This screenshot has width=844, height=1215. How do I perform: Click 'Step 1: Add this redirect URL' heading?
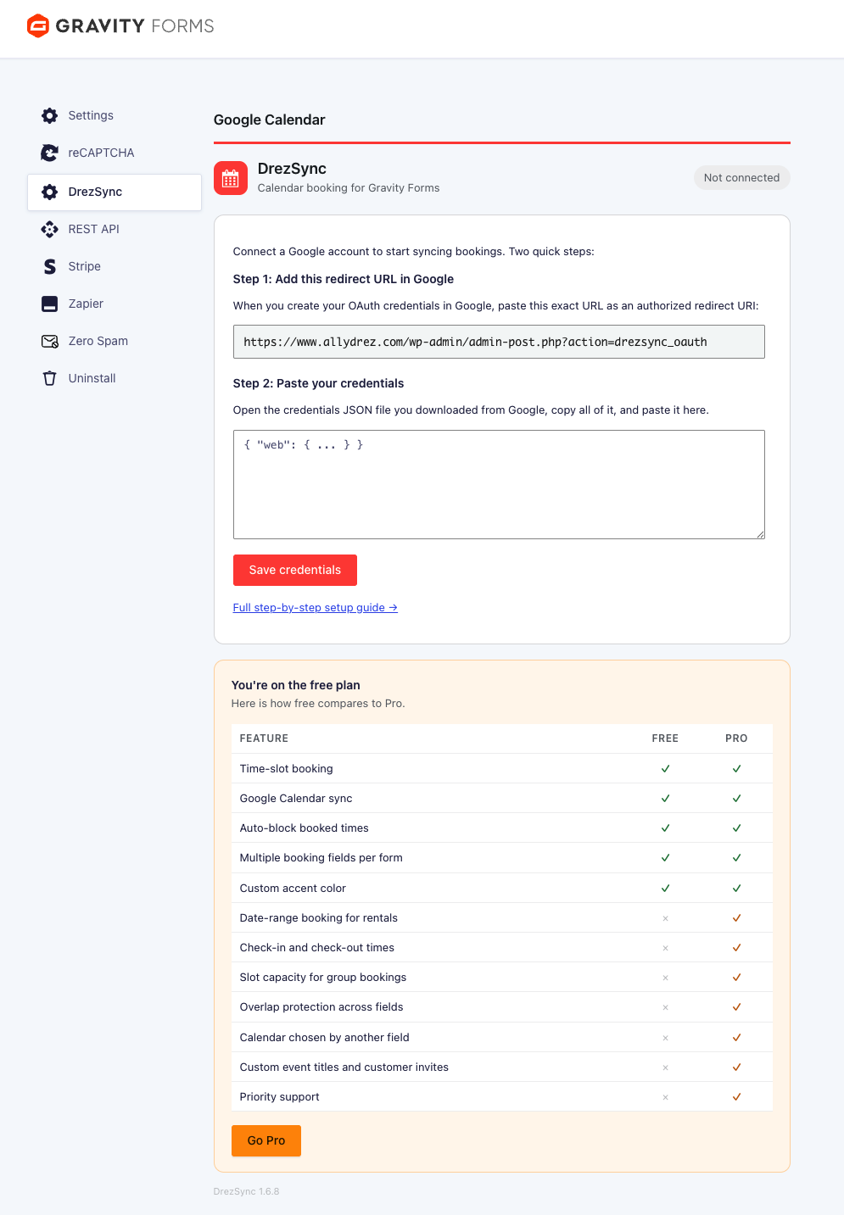point(344,279)
